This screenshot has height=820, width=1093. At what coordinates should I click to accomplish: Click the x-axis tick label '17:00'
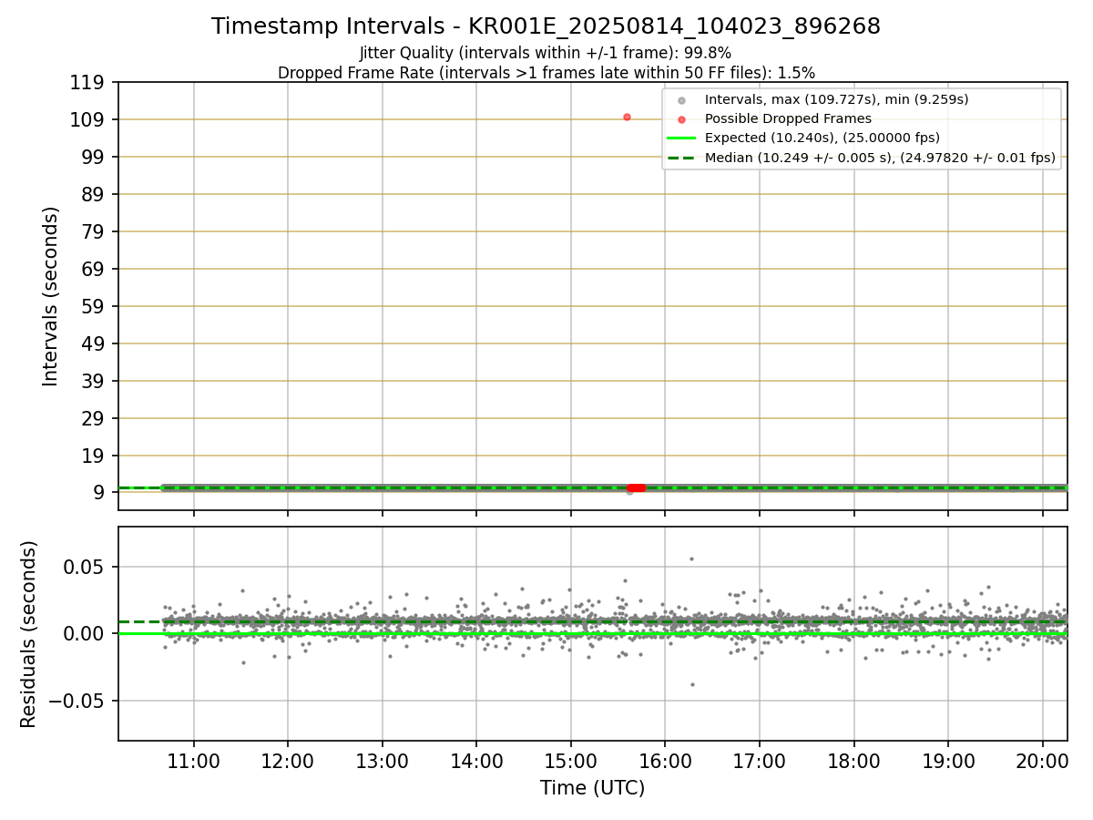coord(760,760)
